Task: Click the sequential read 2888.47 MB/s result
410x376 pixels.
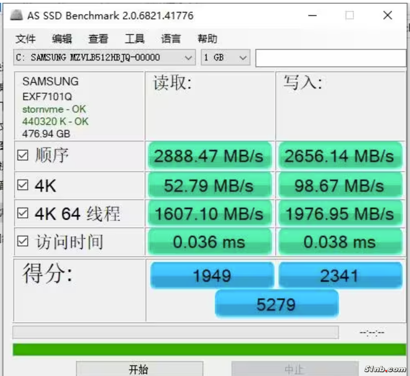Action: coord(208,156)
